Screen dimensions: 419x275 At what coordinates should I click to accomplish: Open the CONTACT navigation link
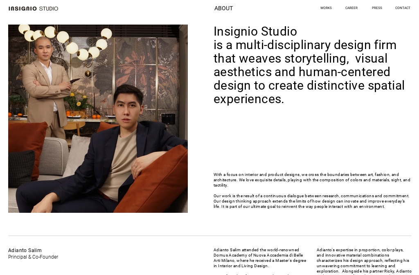pos(403,8)
